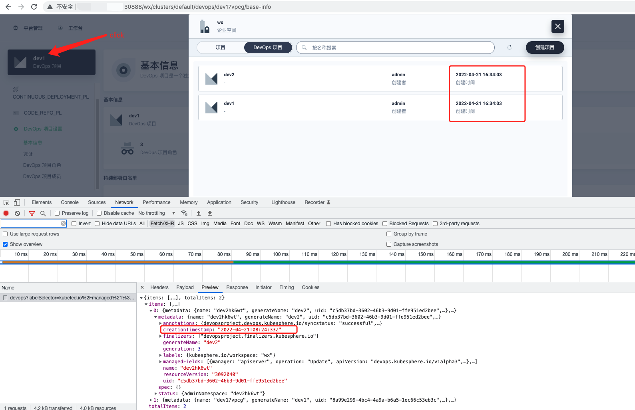This screenshot has width=635, height=410.
Task: Click the Import HAR upload arrow icon
Action: pyautogui.click(x=199, y=213)
